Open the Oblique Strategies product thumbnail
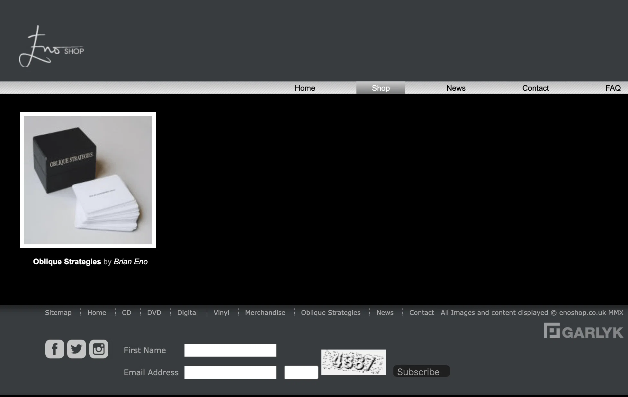This screenshot has width=628, height=397. (x=88, y=180)
